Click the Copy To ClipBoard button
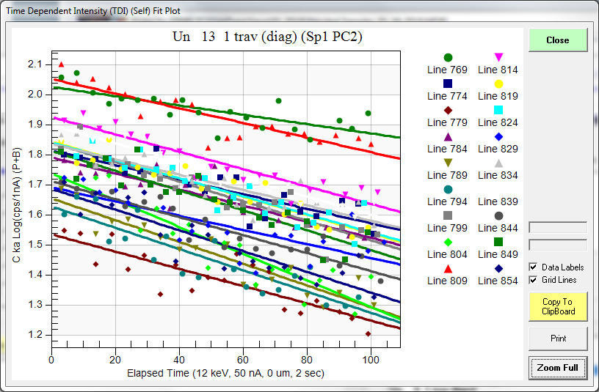 pyautogui.click(x=558, y=307)
